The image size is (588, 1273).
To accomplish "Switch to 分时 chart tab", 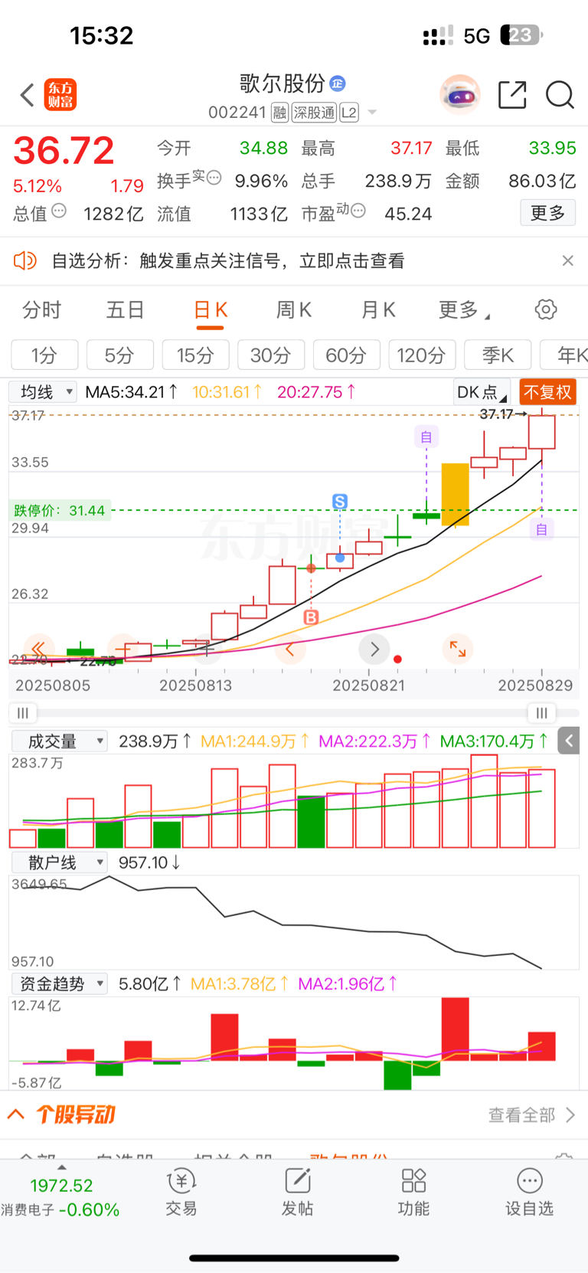I will coord(41,309).
